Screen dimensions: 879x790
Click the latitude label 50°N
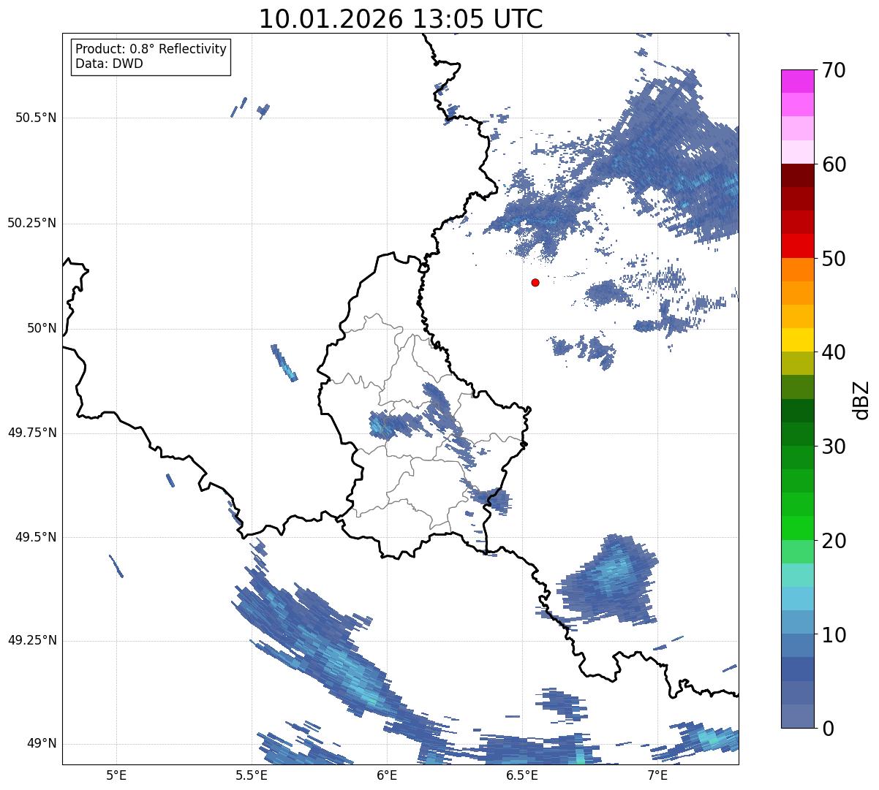coord(42,328)
